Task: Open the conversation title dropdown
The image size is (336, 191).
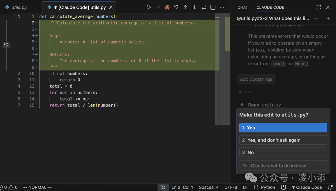Action: click(315, 18)
